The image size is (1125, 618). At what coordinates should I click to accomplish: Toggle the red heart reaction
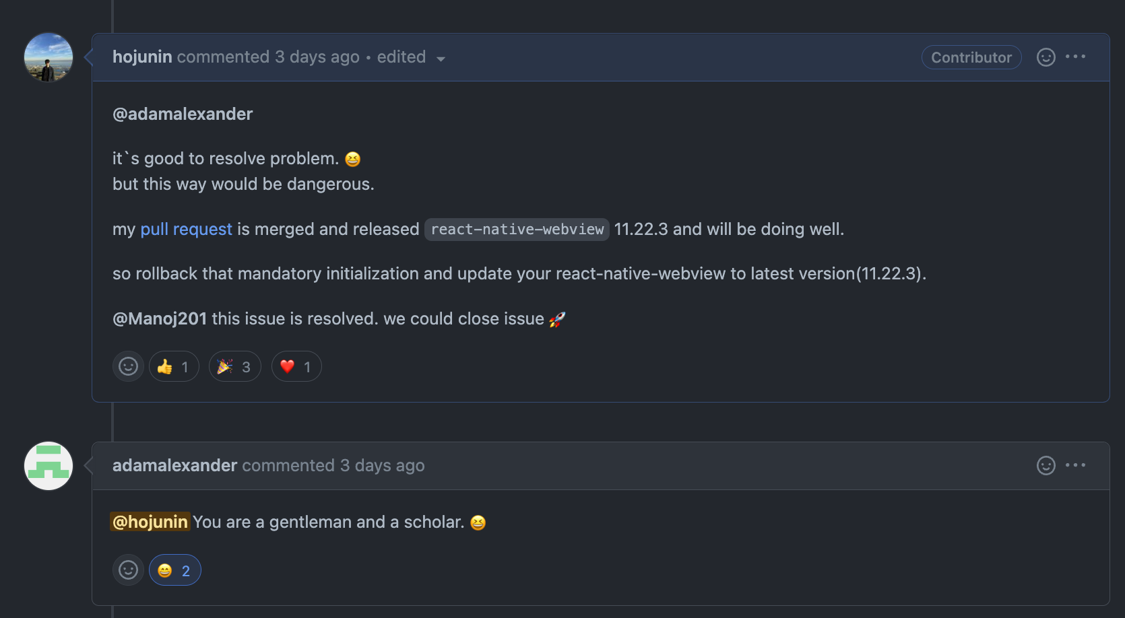point(296,366)
